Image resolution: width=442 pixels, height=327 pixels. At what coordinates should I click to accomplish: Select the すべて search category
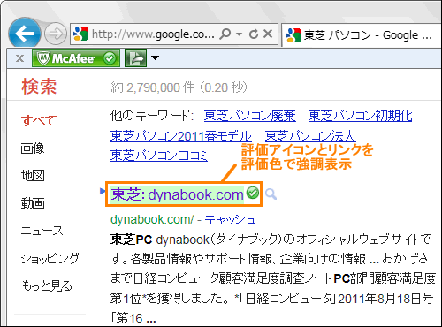pyautogui.click(x=39, y=120)
